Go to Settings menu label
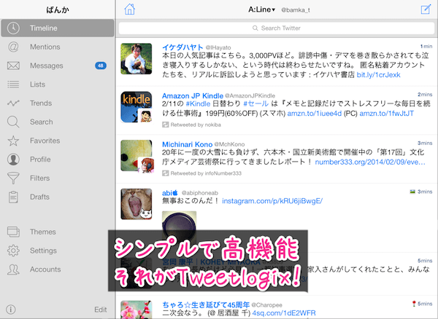 [43, 251]
